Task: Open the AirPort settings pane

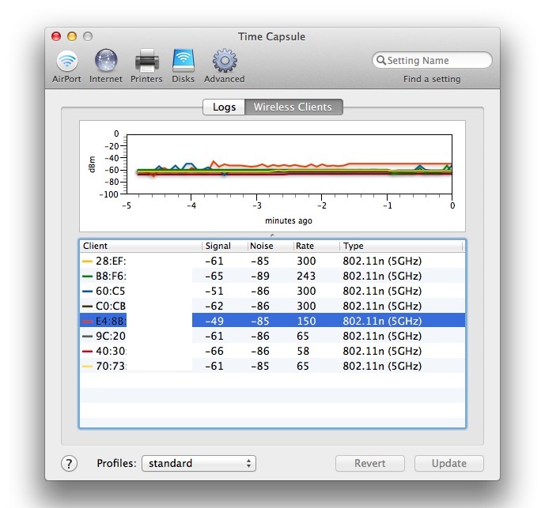Action: [x=66, y=66]
